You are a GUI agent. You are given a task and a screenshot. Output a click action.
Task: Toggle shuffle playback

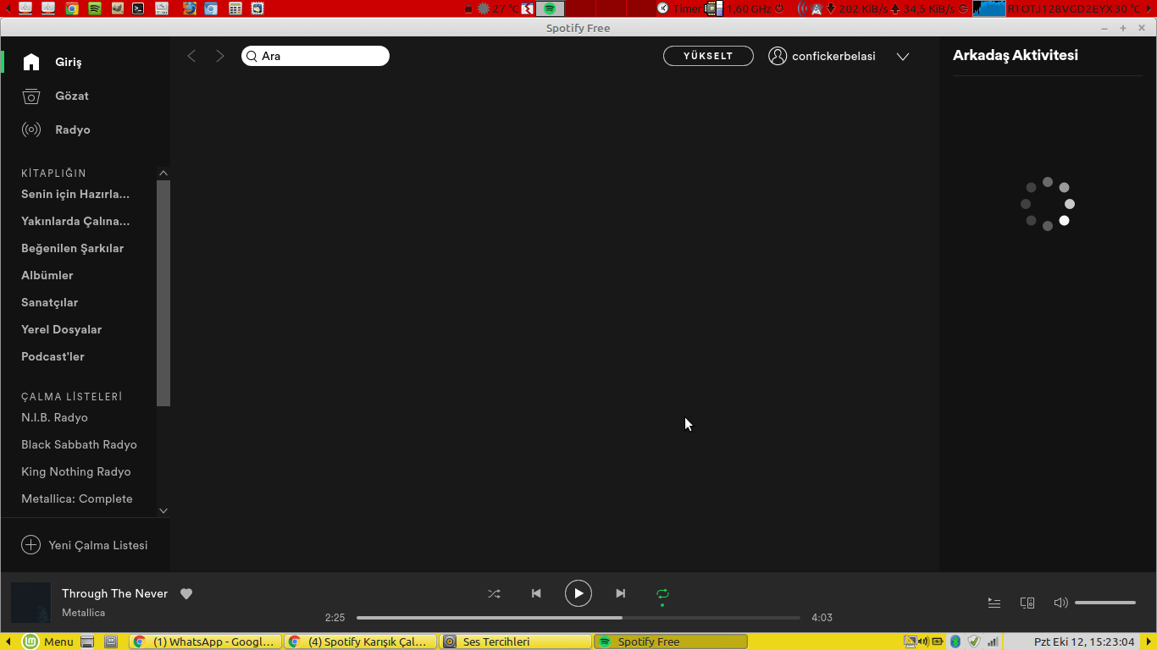pyautogui.click(x=494, y=593)
